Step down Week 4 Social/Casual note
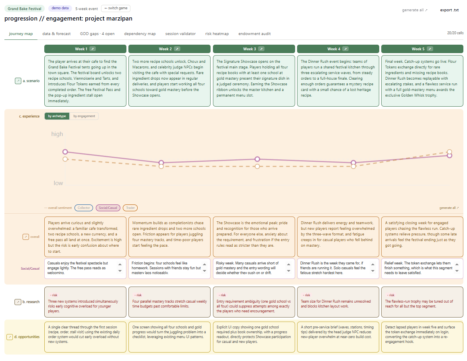The width and height of the screenshot is (467, 361). tap(373, 271)
